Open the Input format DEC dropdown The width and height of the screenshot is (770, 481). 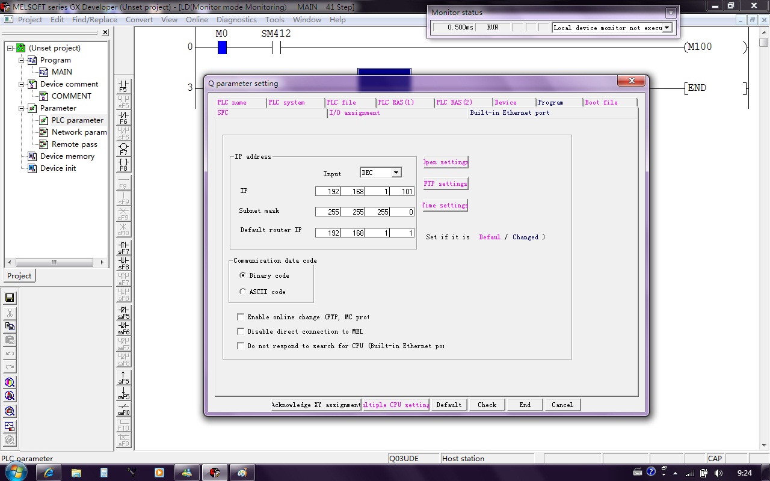(x=396, y=173)
